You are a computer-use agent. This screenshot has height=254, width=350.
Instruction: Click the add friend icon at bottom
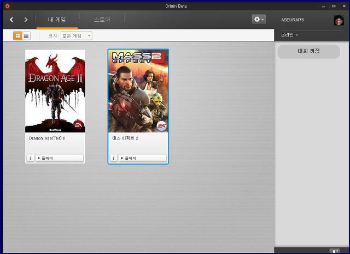[x=335, y=251]
